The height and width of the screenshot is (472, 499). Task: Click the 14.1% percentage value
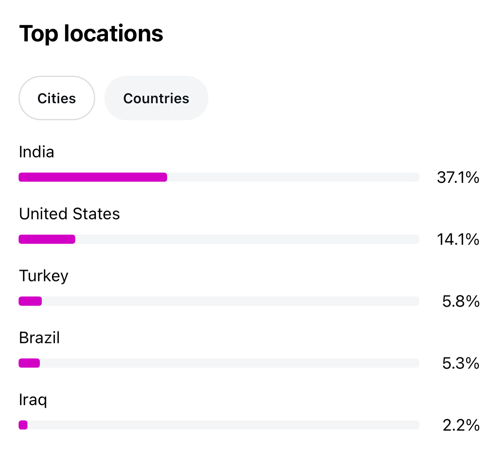coord(458,239)
